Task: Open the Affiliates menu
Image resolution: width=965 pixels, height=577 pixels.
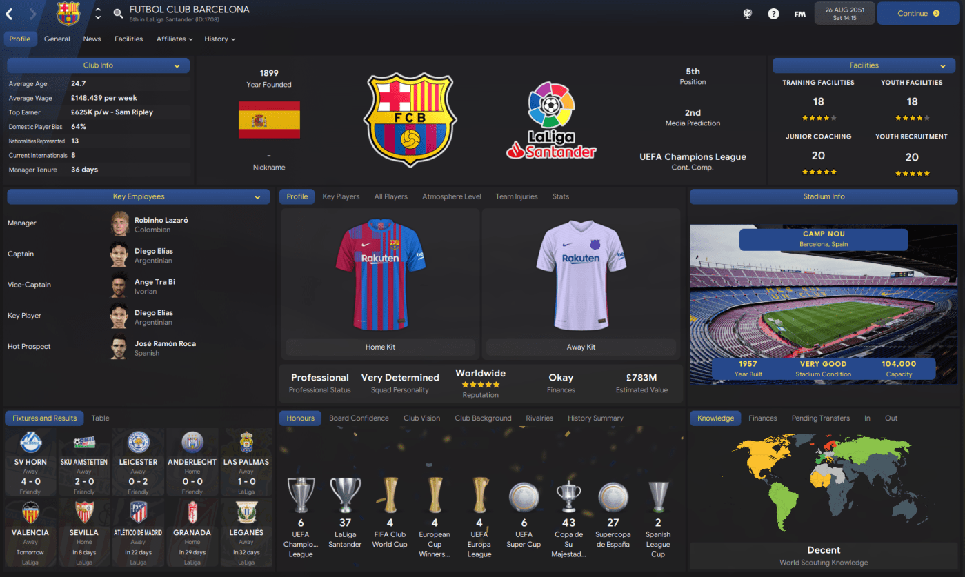Action: 175,39
